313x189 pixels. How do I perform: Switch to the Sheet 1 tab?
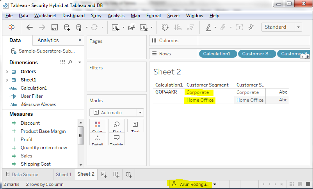pos(64,175)
